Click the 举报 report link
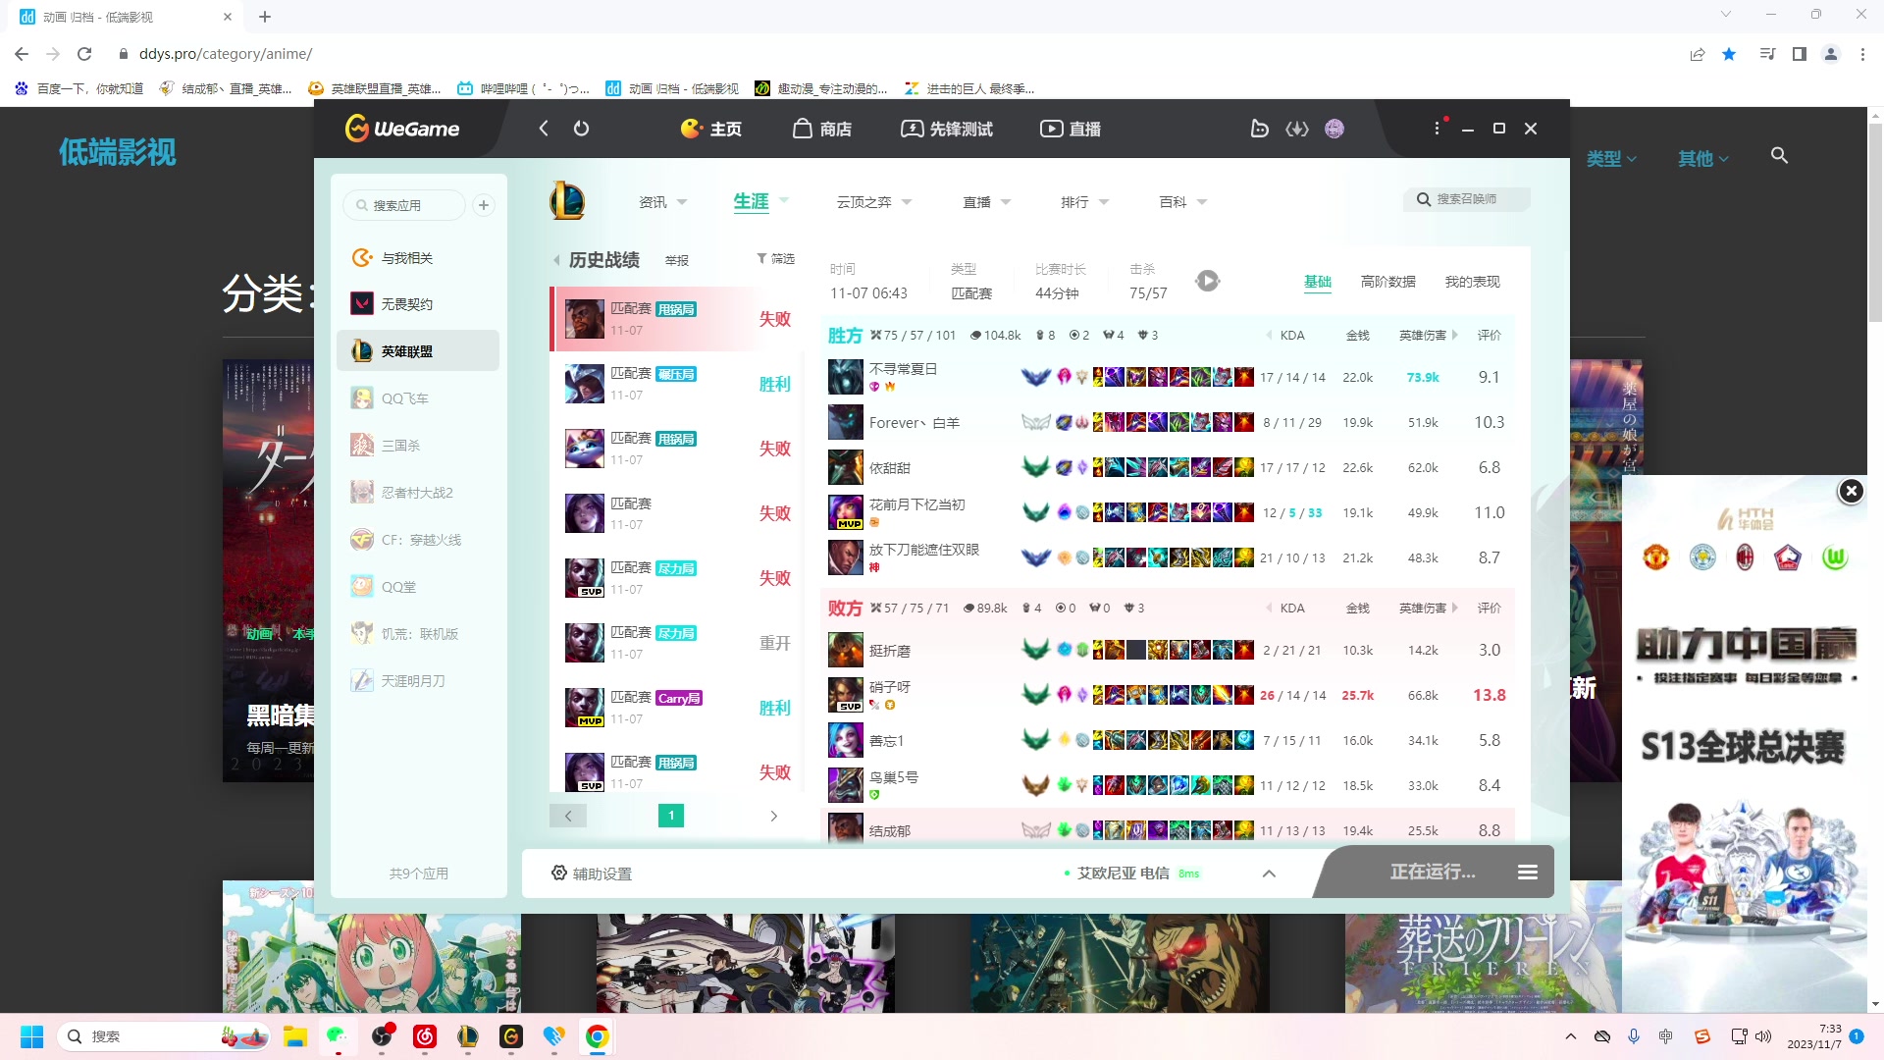 click(677, 261)
